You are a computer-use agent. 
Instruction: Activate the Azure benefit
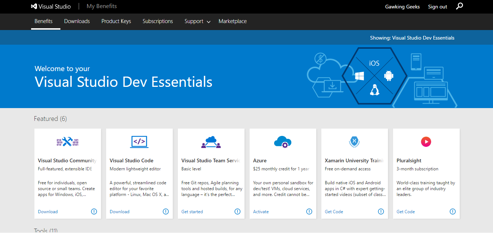[261, 212]
